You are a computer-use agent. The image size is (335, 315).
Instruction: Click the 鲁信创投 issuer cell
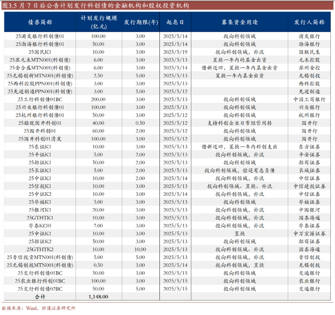tap(309, 257)
